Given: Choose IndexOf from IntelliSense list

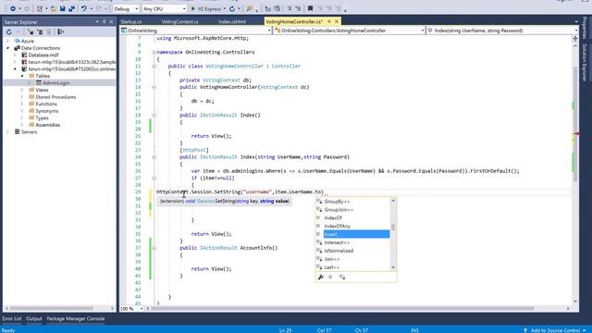Looking at the screenshot, I should [x=333, y=218].
